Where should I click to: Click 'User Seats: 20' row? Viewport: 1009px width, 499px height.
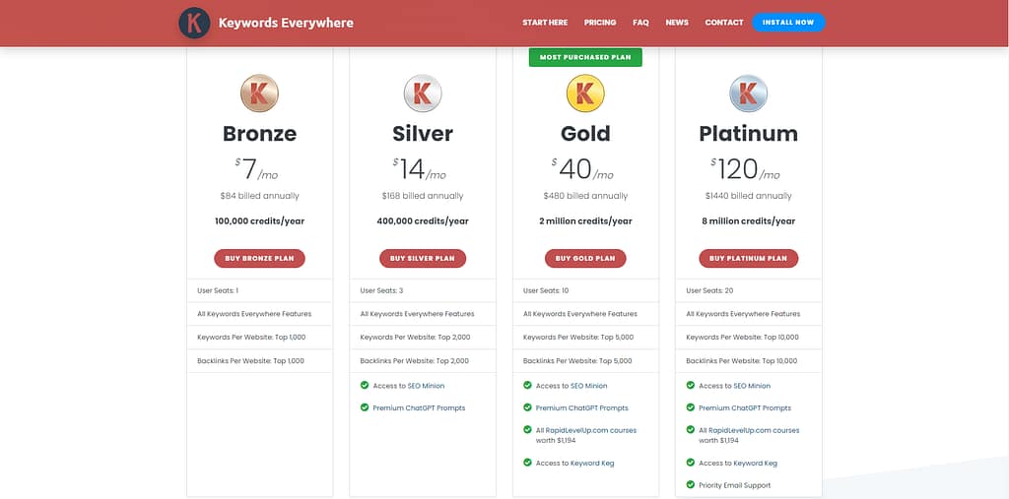click(749, 290)
